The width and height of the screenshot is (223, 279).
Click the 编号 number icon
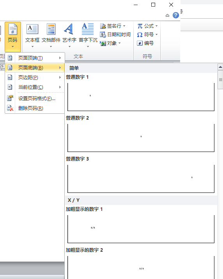coord(140,43)
